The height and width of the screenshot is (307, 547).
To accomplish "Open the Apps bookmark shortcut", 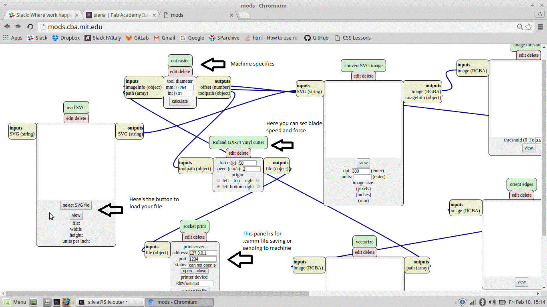I will pyautogui.click(x=13, y=38).
